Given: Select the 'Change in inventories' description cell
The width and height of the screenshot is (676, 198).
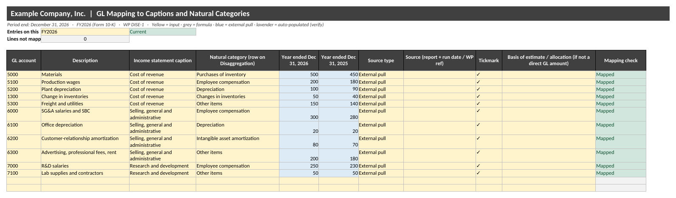Looking at the screenshot, I should (85, 96).
